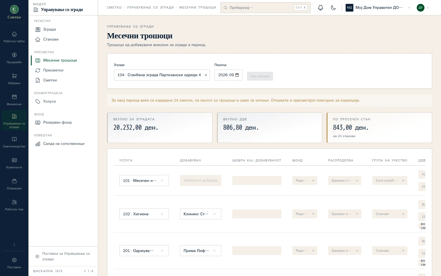Open Група на учество dropdown in Хигиена row

[390, 214]
